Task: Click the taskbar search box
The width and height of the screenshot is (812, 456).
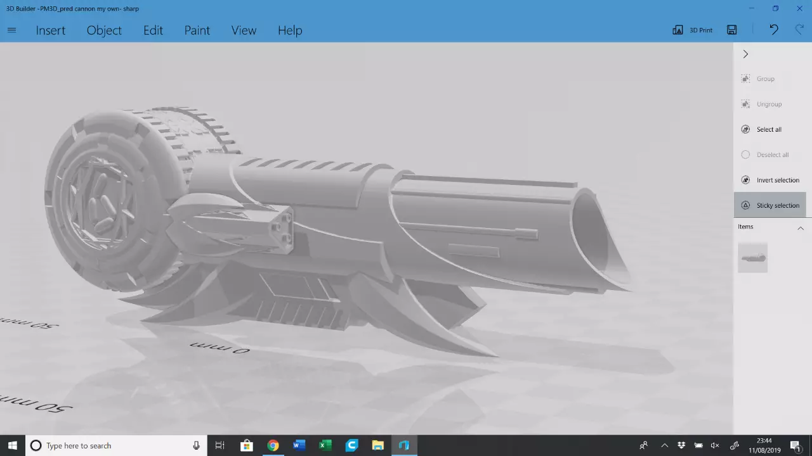Action: [x=116, y=445]
